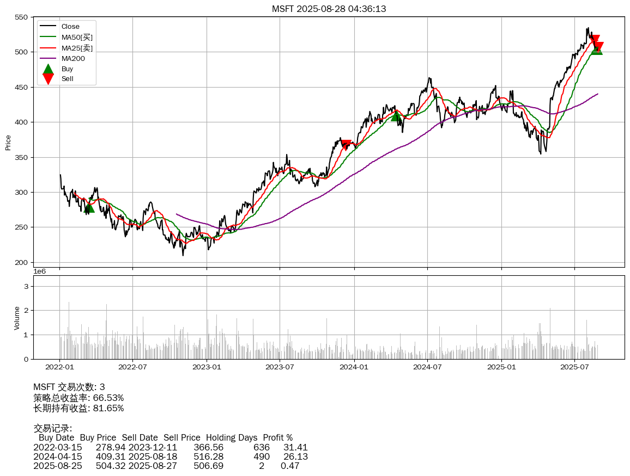This screenshot has width=630, height=476.
Task: Click the 2025-01 label on the x-axis
Action: tap(501, 367)
